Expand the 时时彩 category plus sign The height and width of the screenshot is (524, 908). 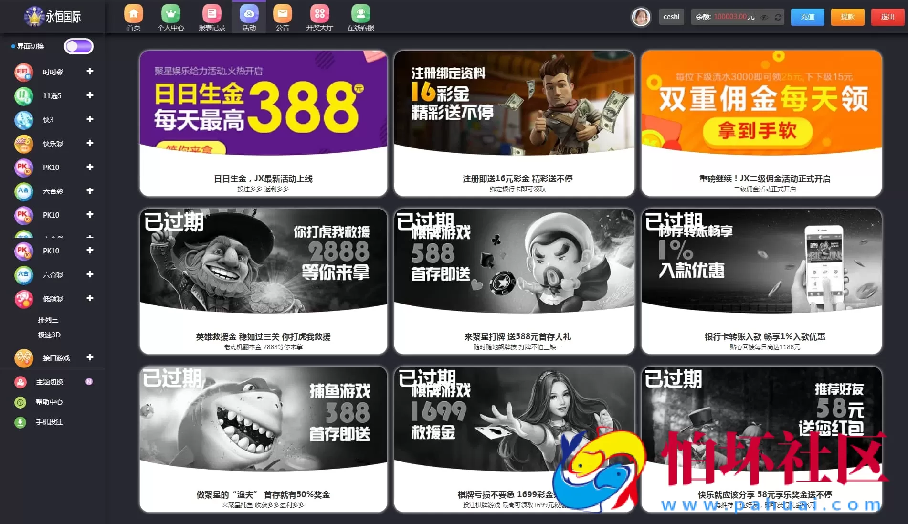click(x=89, y=72)
